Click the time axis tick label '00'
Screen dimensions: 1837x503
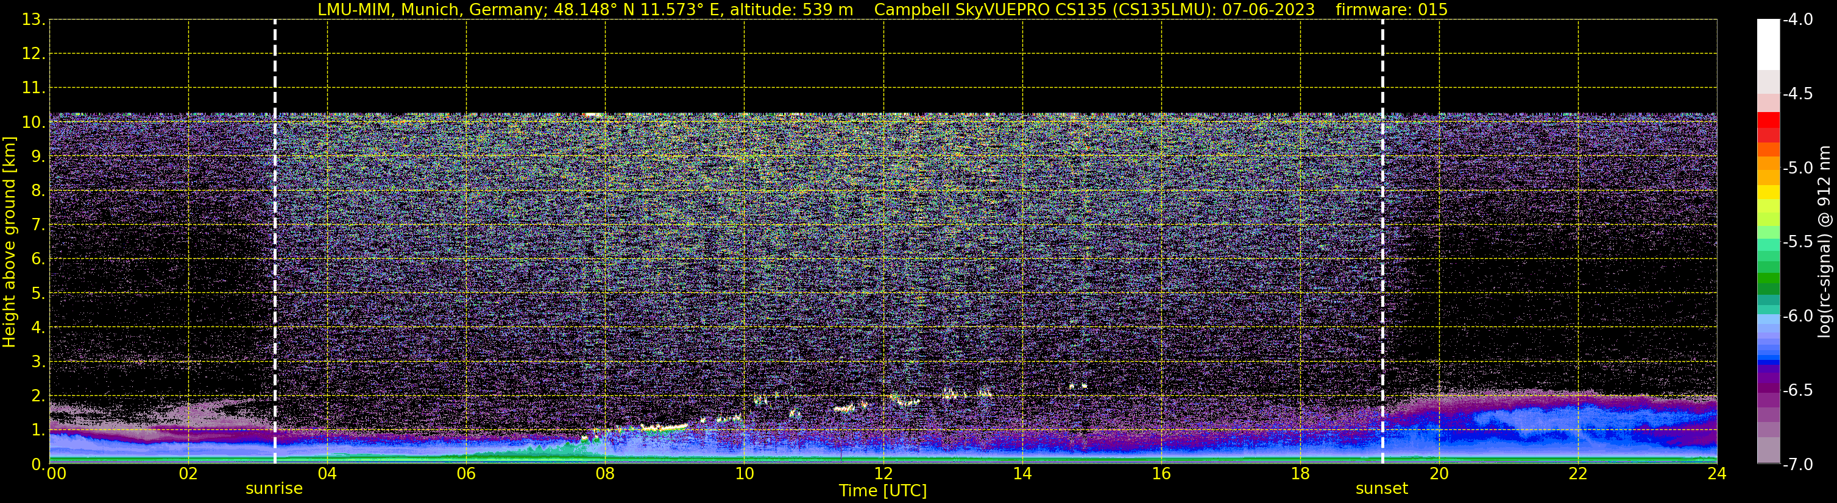click(x=56, y=474)
